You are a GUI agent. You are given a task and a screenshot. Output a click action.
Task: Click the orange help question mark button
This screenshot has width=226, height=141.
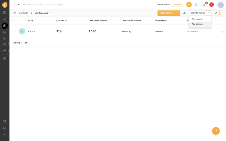[x=216, y=131]
